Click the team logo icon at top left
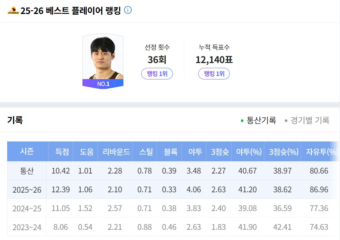The width and height of the screenshot is (340, 240). coord(13,11)
